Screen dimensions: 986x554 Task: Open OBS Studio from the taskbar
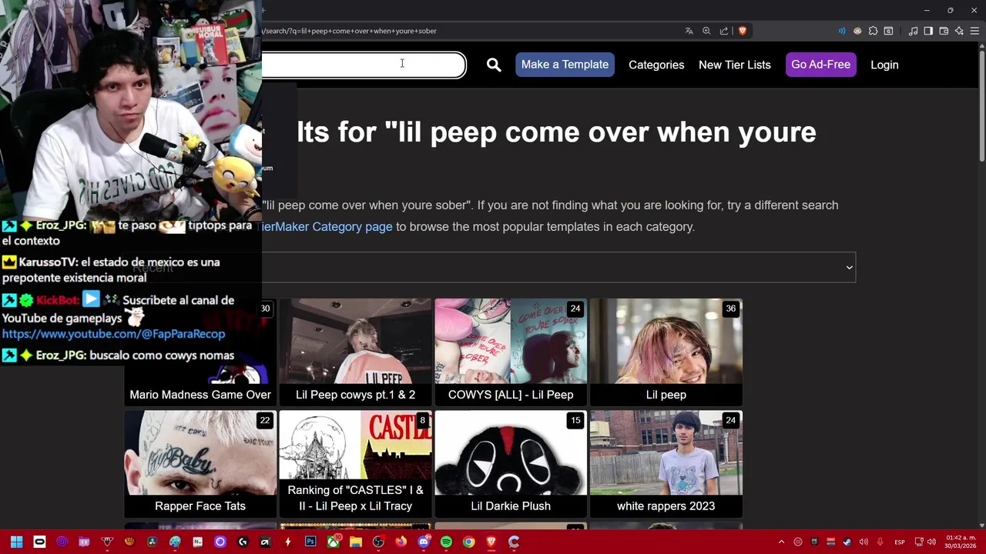click(x=378, y=542)
